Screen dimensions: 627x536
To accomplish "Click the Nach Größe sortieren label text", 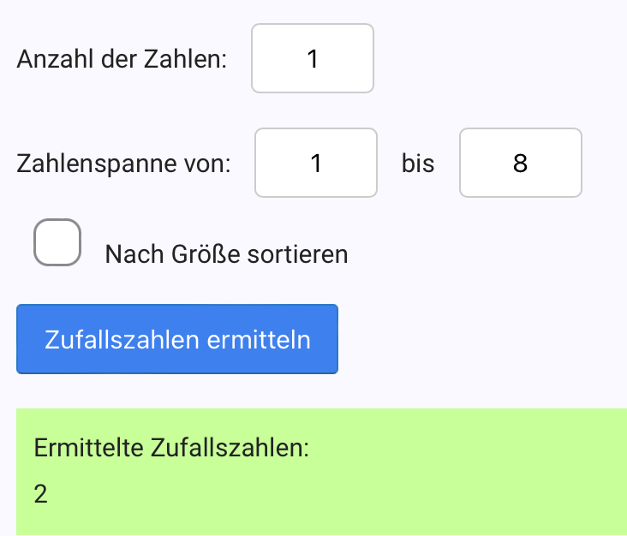I will 226,254.
